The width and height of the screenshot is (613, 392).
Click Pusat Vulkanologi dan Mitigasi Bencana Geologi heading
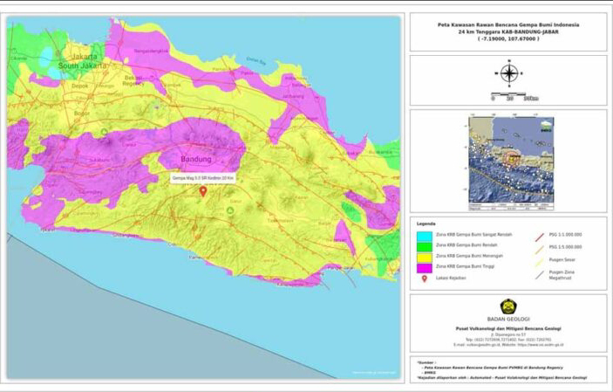pyautogui.click(x=508, y=328)
